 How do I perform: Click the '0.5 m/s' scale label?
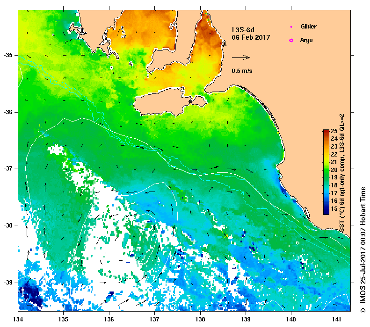pos(242,71)
